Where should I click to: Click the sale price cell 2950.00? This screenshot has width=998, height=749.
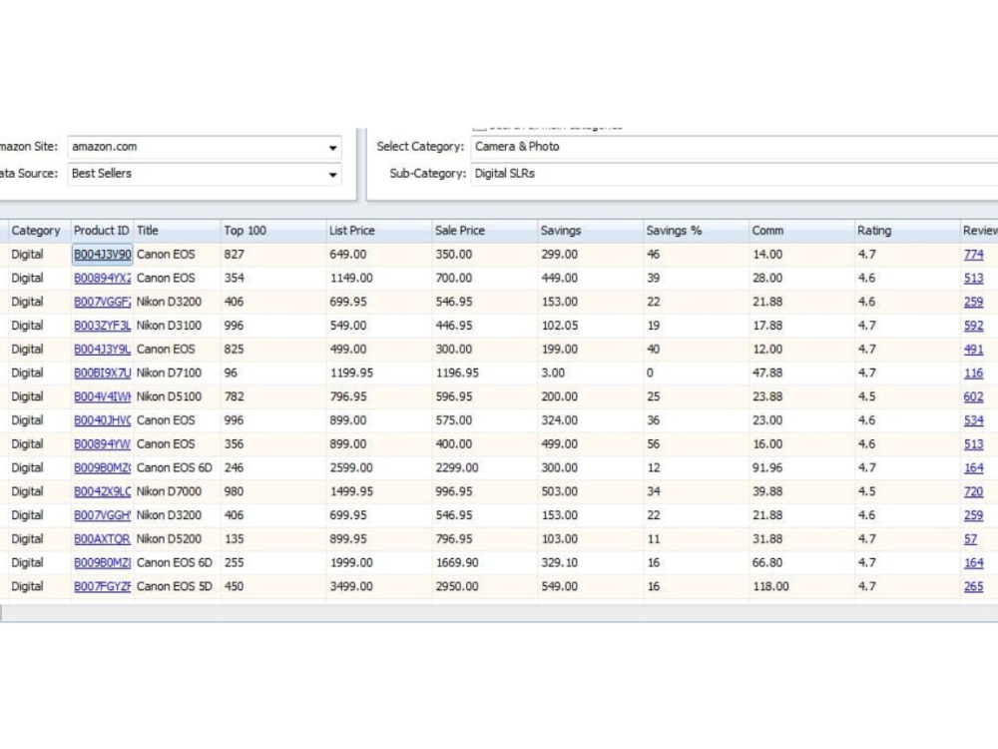[485, 586]
